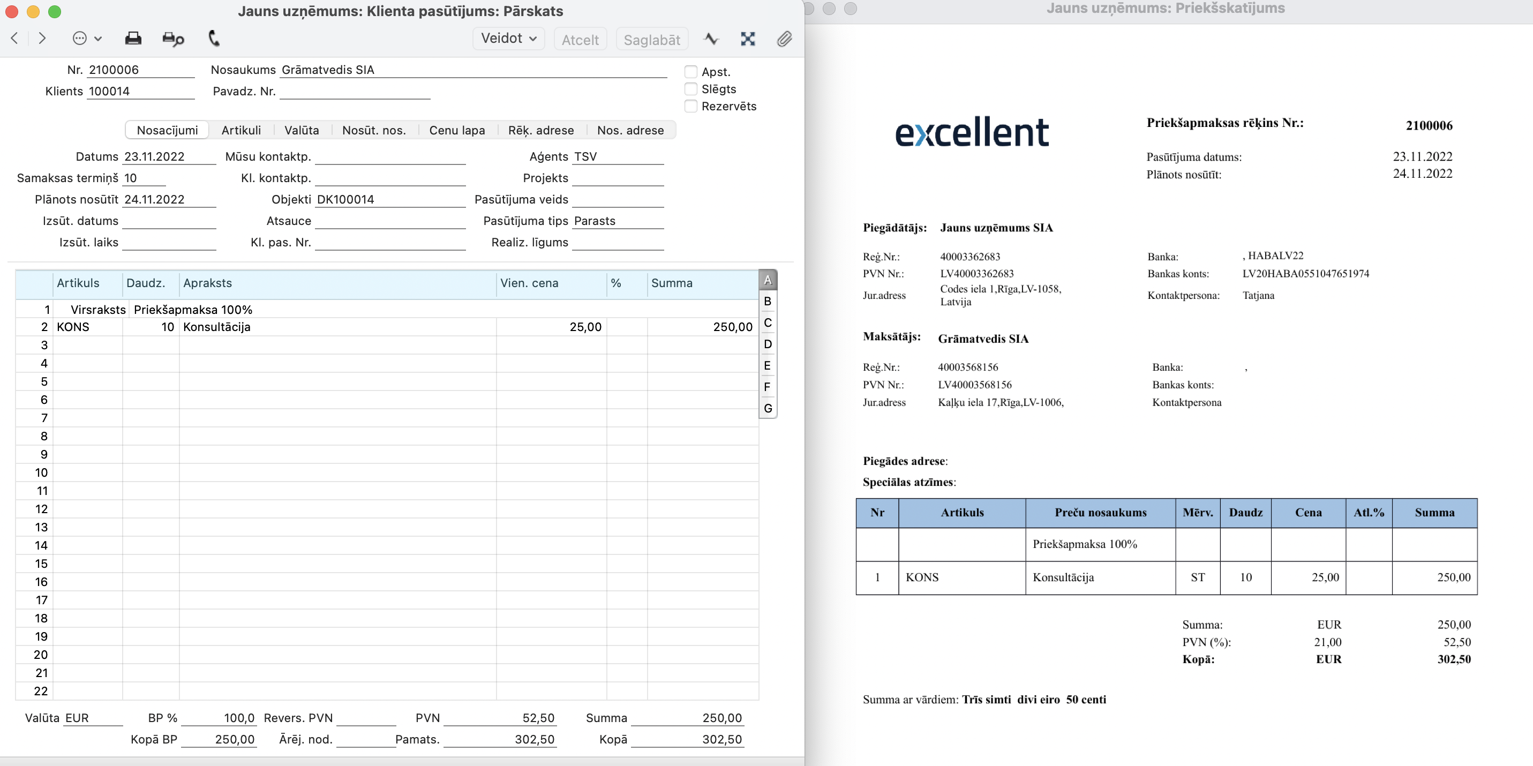Switch to the Artikuli tab
1533x766 pixels.
(241, 130)
